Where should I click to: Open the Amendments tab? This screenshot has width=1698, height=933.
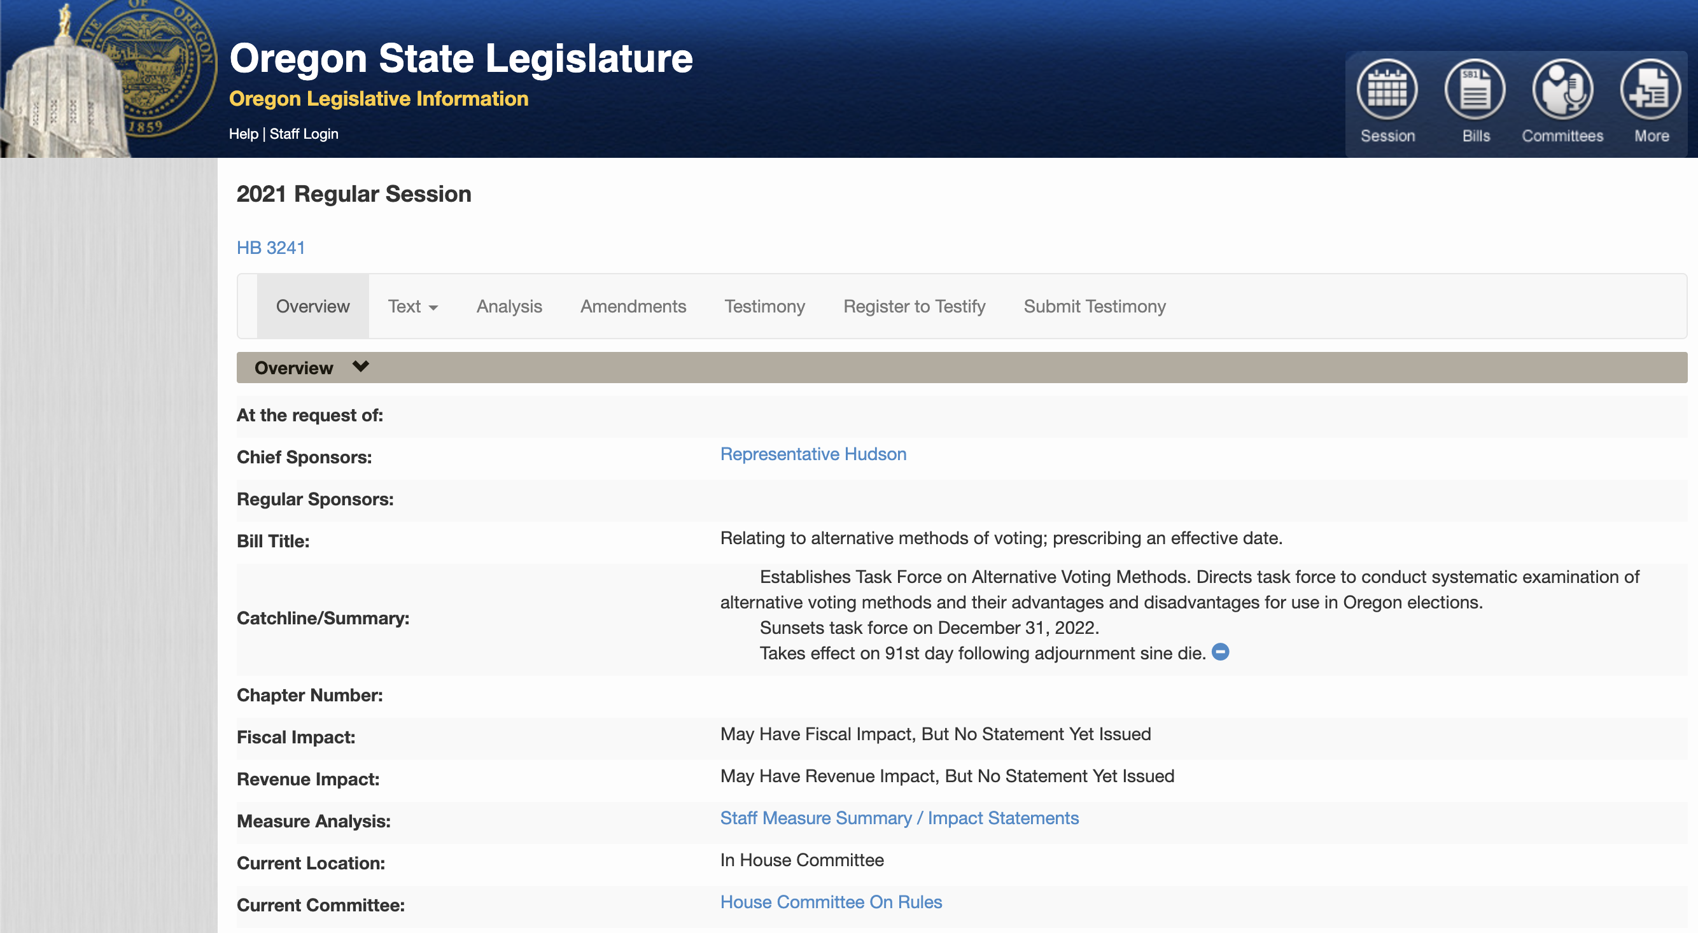point(633,307)
